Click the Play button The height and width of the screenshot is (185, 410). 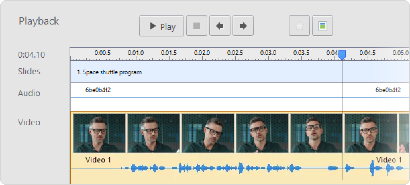[x=162, y=26]
